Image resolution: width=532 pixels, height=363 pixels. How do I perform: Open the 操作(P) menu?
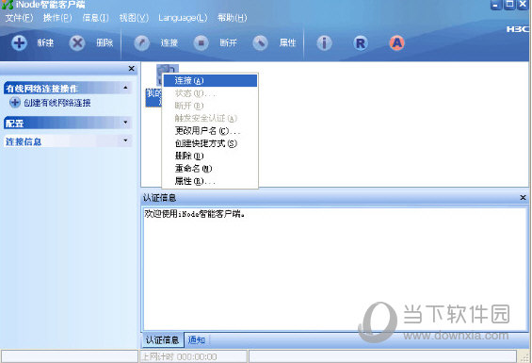pyautogui.click(x=57, y=18)
